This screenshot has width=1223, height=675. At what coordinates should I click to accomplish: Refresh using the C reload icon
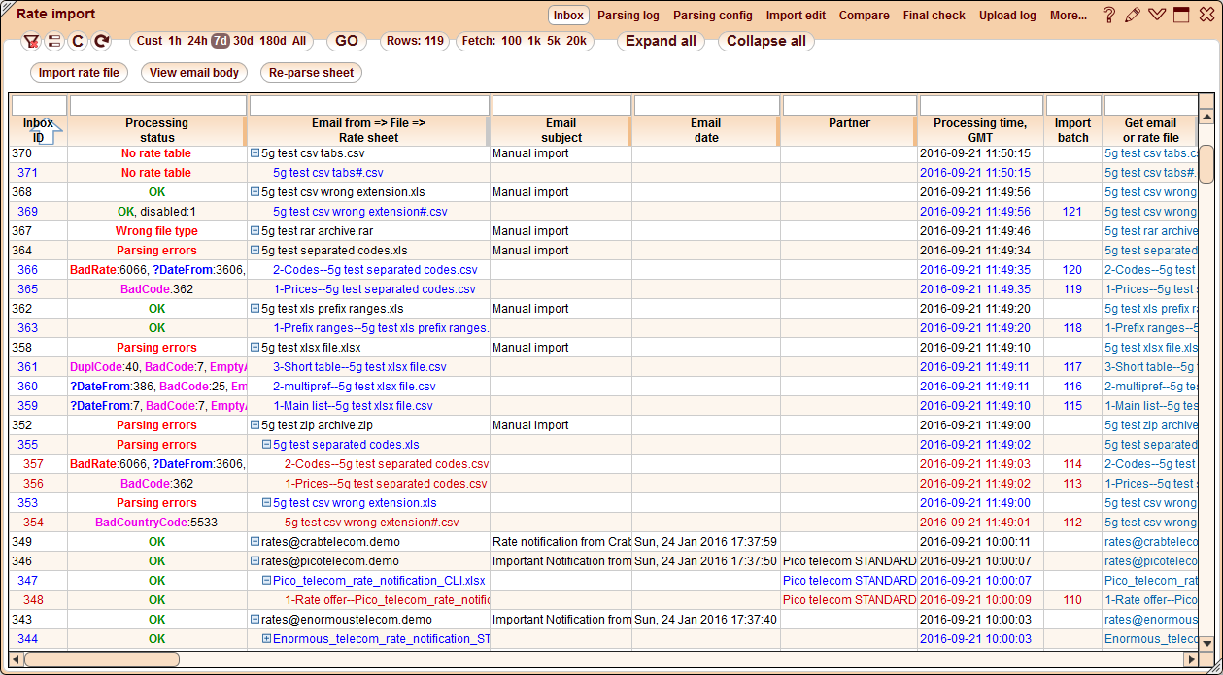tap(78, 42)
